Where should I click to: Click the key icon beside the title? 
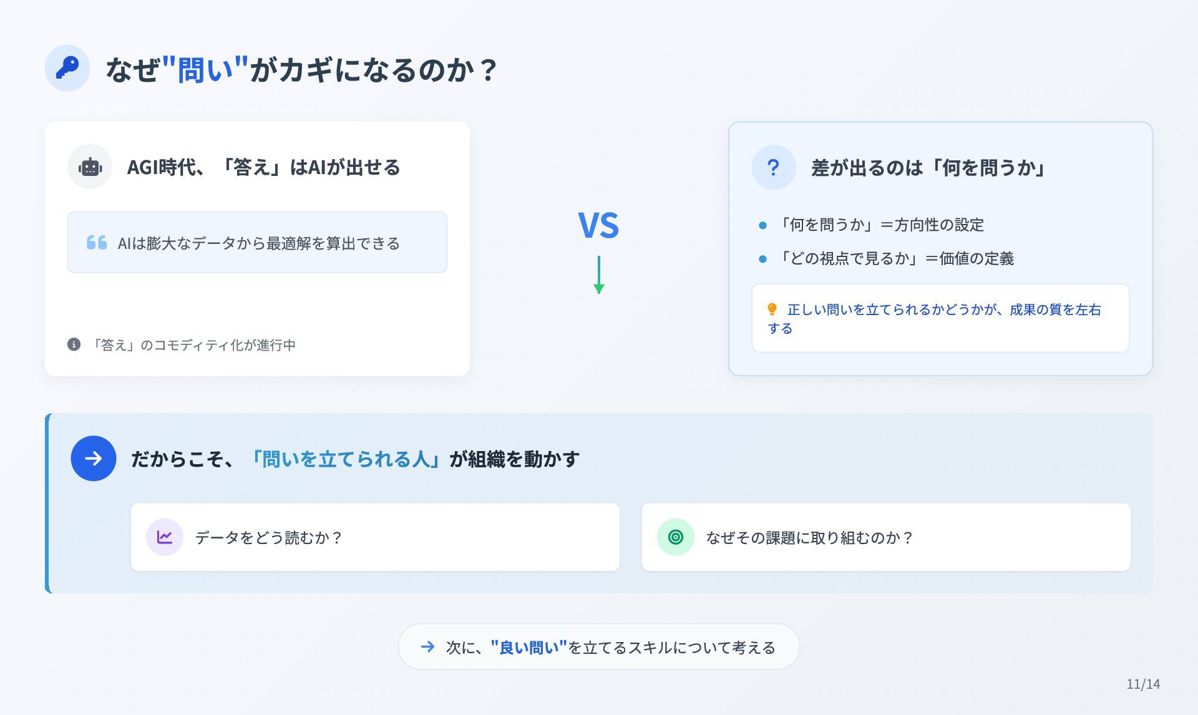67,68
